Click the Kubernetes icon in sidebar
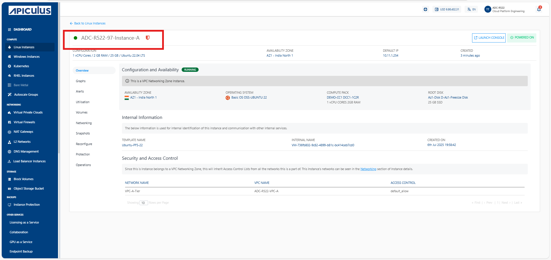This screenshot has width=551, height=260. click(9, 66)
